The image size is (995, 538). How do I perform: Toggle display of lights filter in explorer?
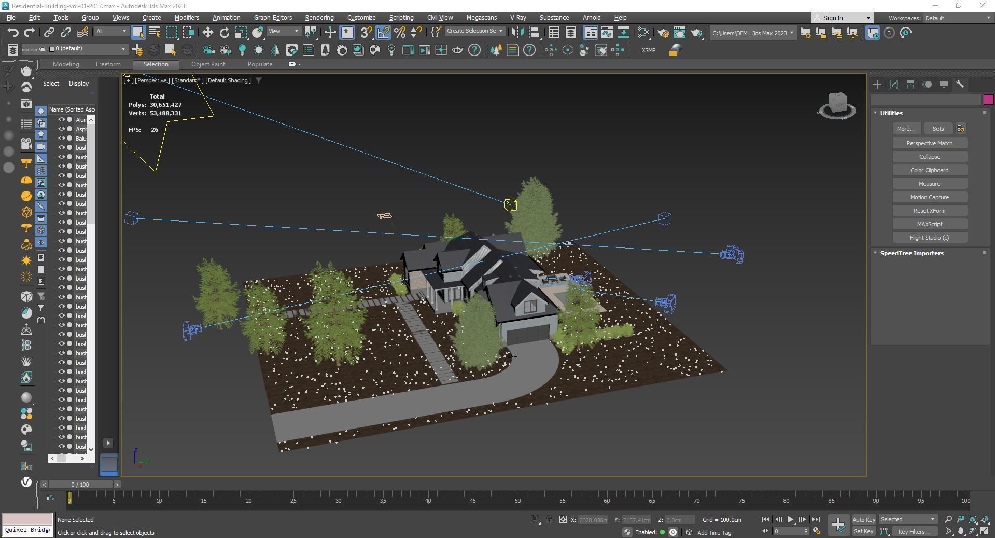coord(41,135)
